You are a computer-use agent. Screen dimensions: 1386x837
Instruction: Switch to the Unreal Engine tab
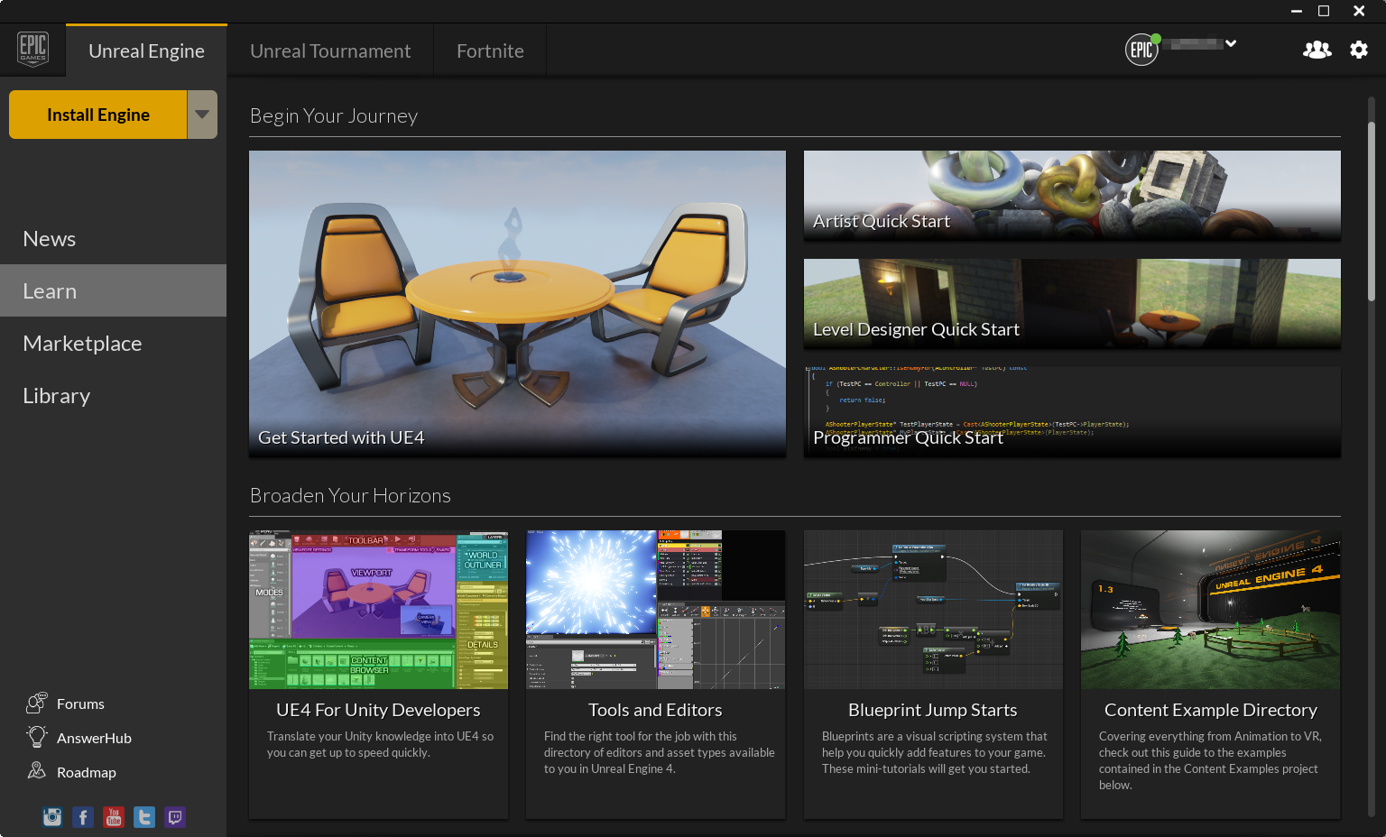pyautogui.click(x=146, y=51)
